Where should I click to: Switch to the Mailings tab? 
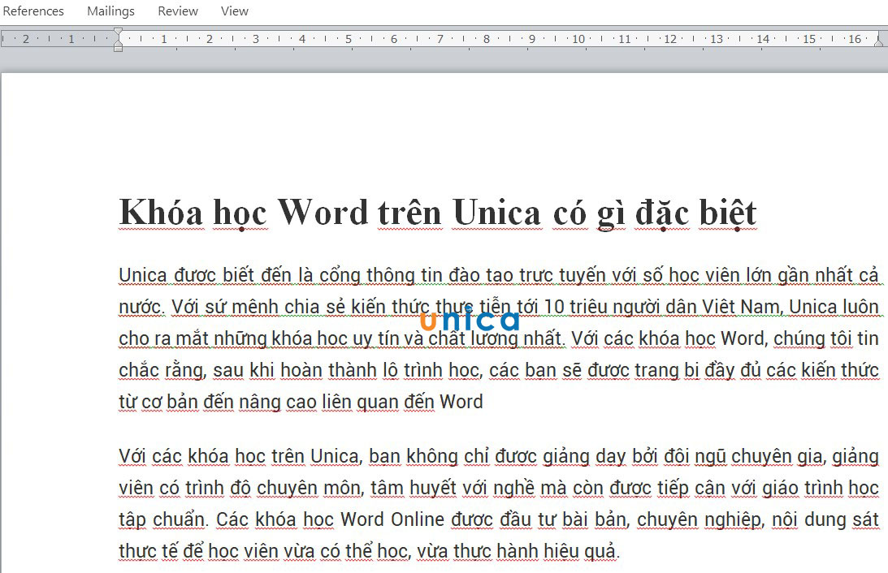click(x=111, y=11)
